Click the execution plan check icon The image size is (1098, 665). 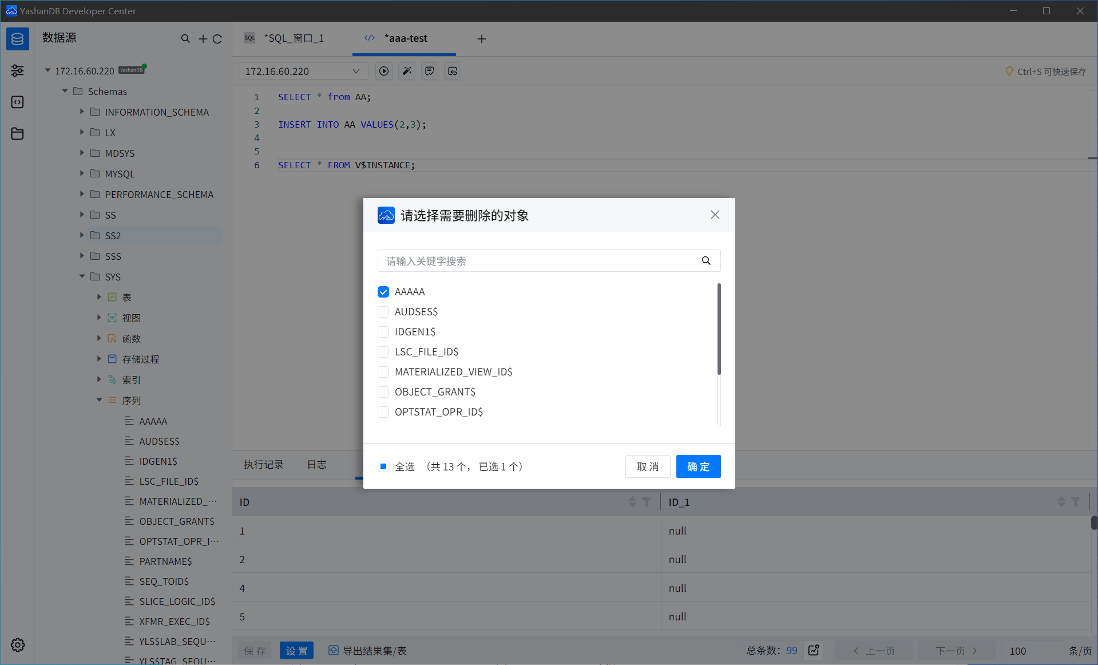click(429, 71)
